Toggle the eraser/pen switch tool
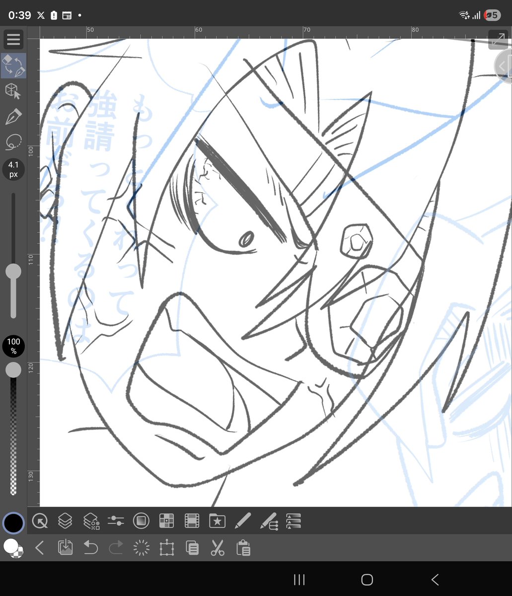Image resolution: width=512 pixels, height=596 pixels. tap(13, 66)
